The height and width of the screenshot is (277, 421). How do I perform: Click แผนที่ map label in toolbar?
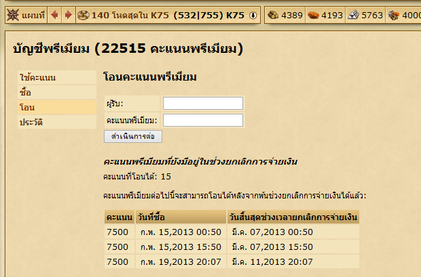pyautogui.click(x=33, y=16)
